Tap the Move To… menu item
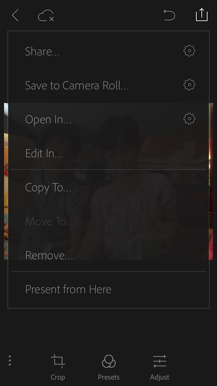This screenshot has height=386, width=217. coord(50,222)
